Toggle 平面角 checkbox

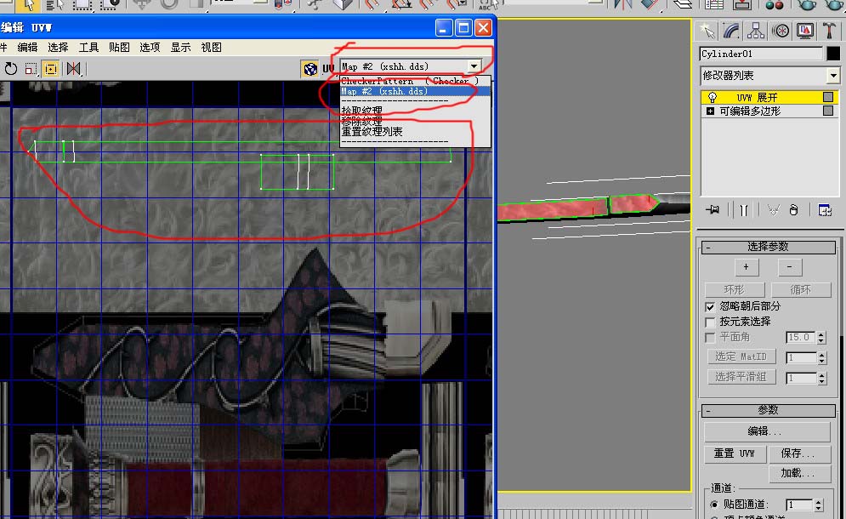pyautogui.click(x=710, y=338)
